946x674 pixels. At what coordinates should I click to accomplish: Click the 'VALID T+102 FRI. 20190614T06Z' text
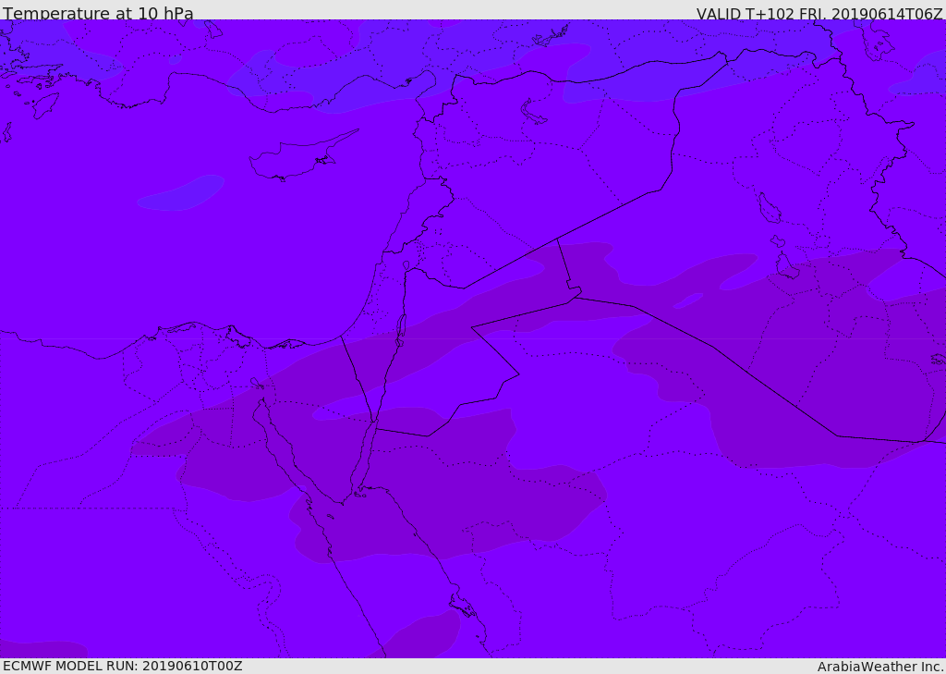point(819,13)
